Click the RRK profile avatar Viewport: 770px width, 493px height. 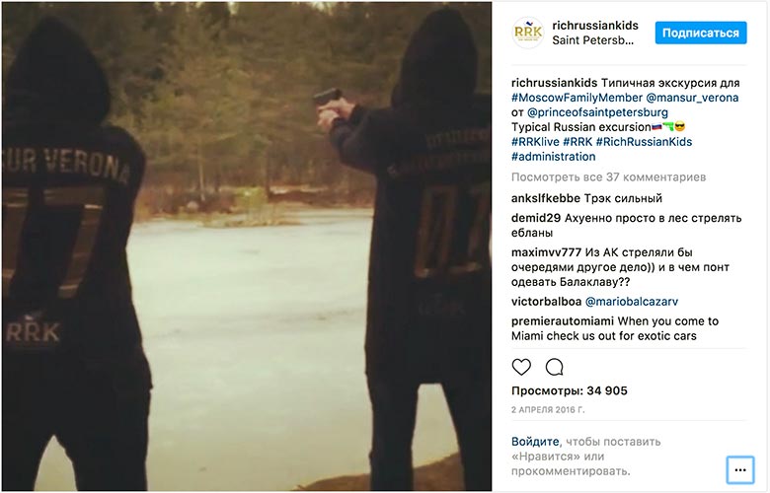(x=528, y=33)
